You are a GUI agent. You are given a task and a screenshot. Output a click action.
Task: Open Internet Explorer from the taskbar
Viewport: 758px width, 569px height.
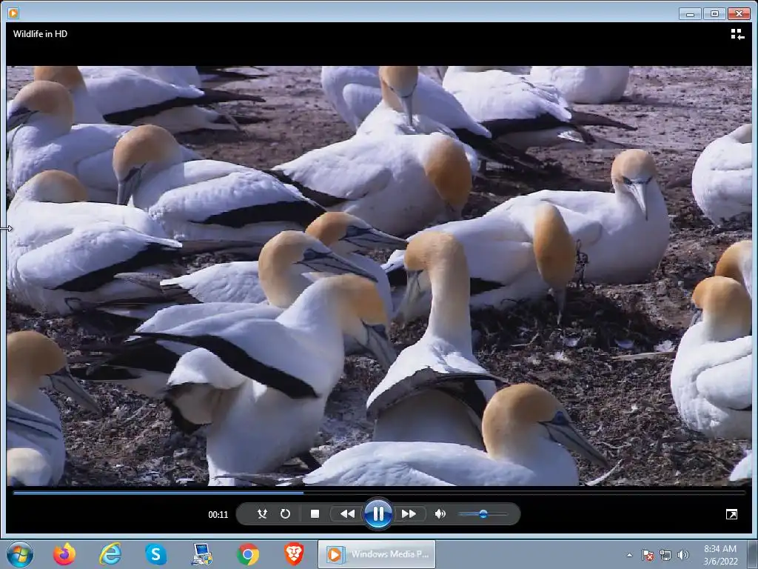(110, 554)
